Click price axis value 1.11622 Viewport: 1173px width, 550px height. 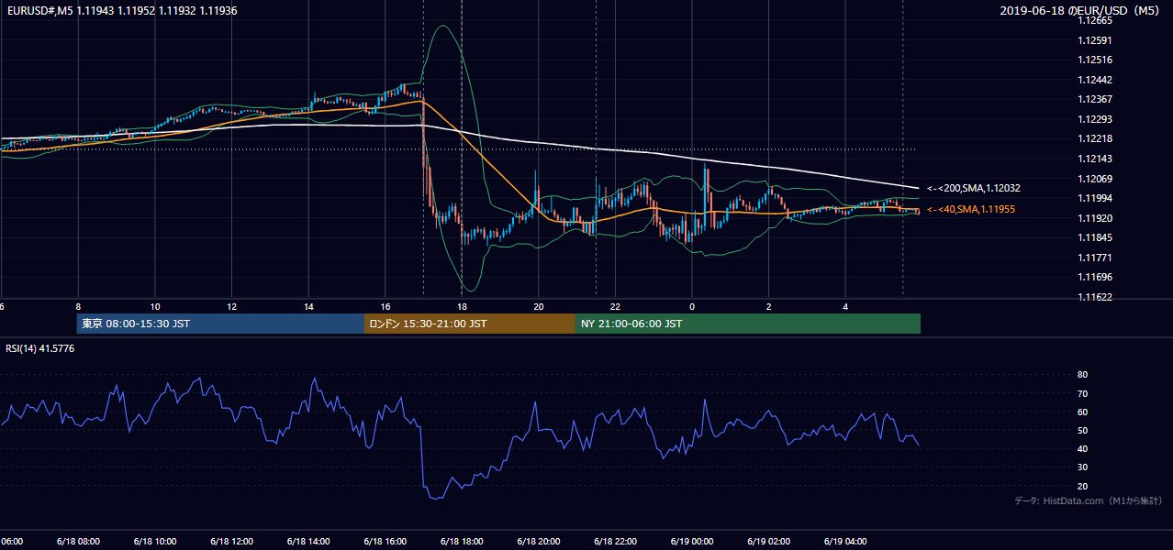click(1096, 297)
